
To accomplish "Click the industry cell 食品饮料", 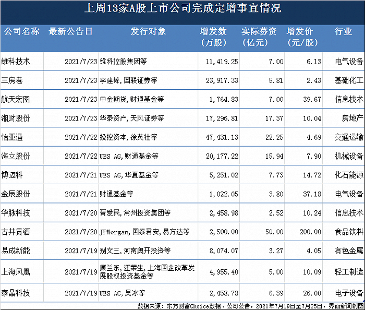I will click(349, 232).
